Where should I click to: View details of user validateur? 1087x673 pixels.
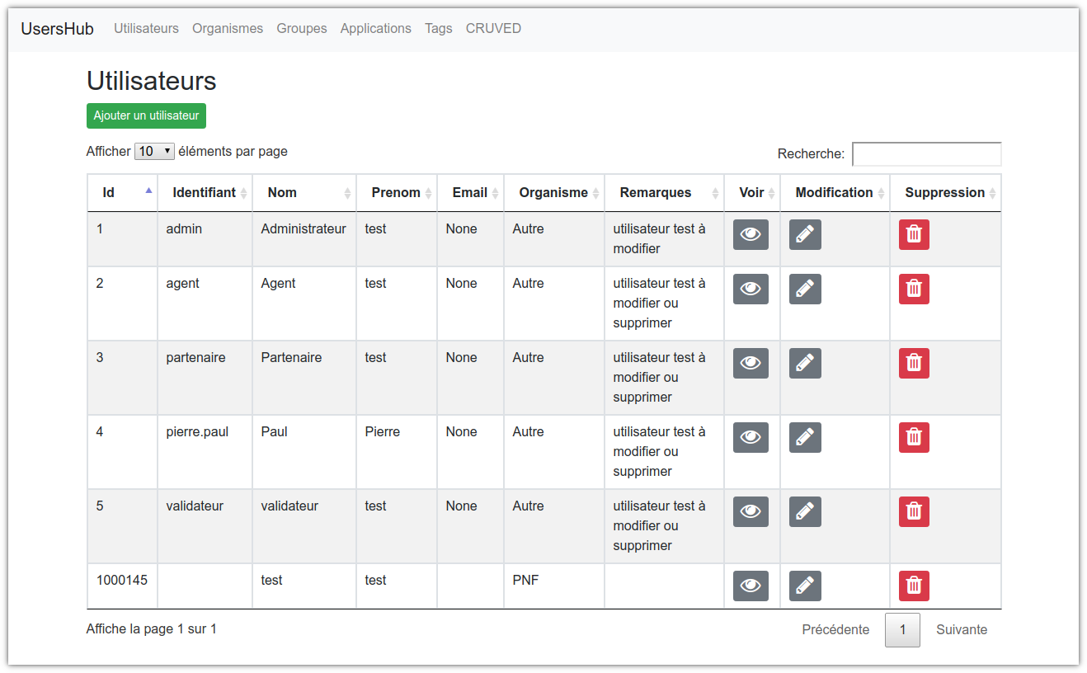pos(751,512)
